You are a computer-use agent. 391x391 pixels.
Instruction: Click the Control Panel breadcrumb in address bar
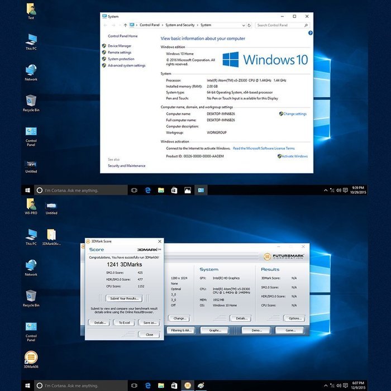pos(149,25)
